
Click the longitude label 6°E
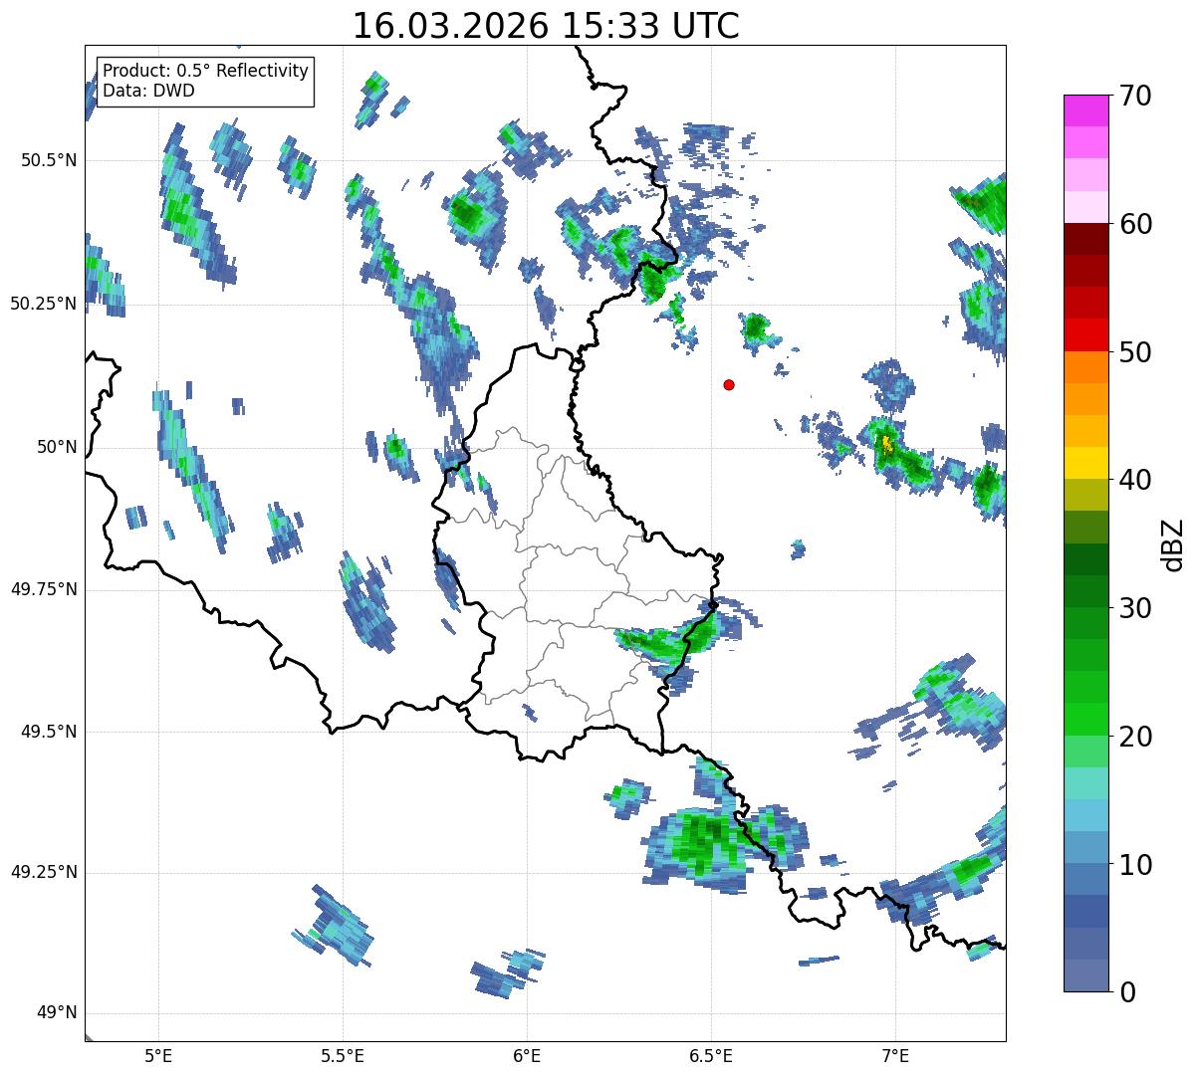tap(527, 1055)
